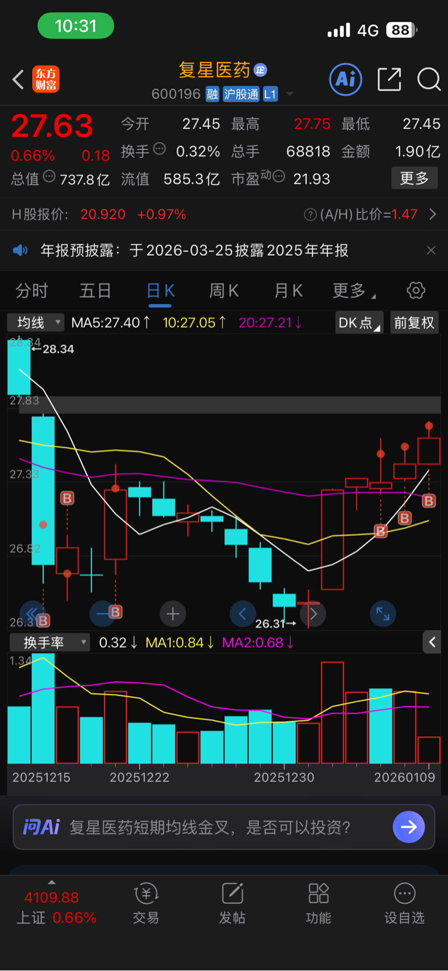Screen dimensions: 448x971
Task: Switch to 五日 tab
Action: 95,290
